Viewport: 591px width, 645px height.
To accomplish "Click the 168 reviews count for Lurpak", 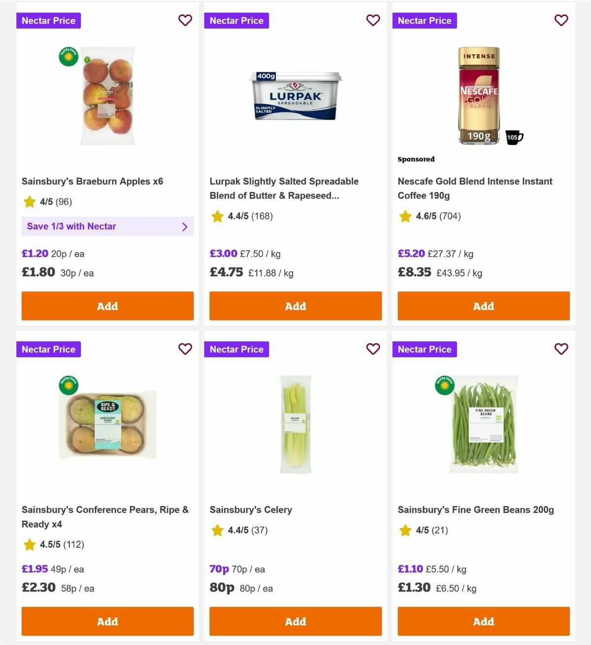I will [262, 216].
